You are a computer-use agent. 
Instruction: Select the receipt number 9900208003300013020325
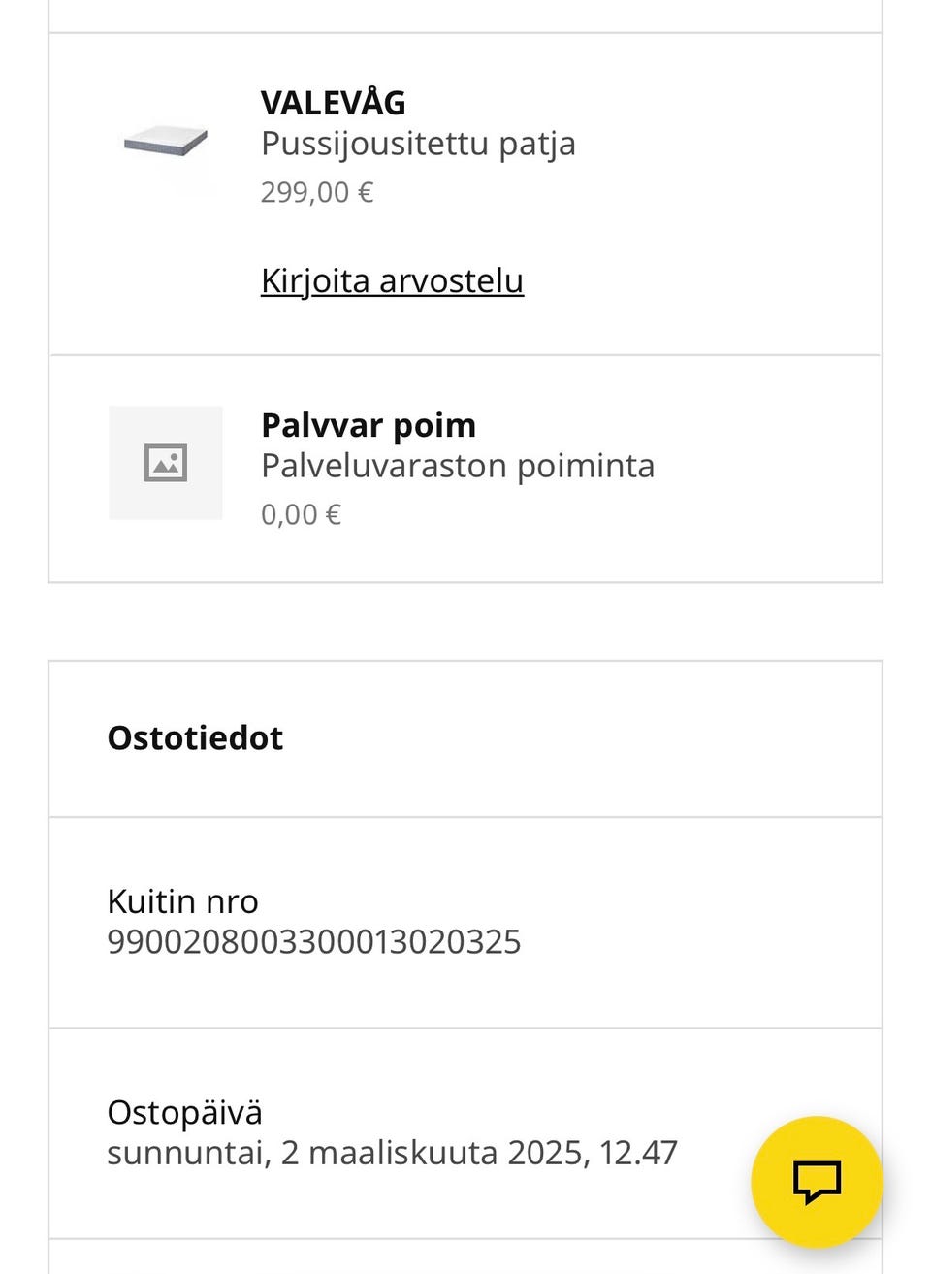(313, 941)
